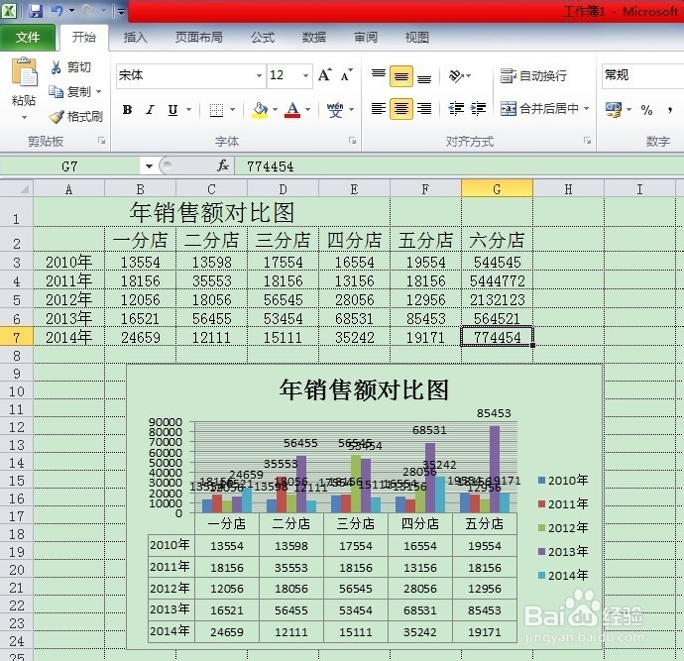Select column G header

point(497,189)
